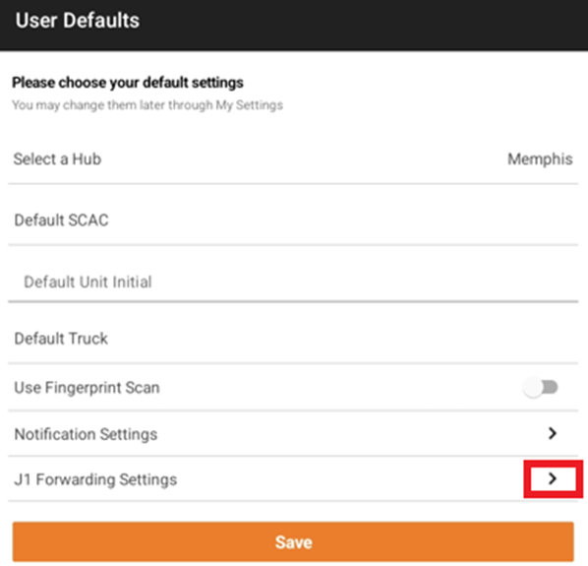Viewport: 588px width, 566px height.
Task: Open Notification Settings using its chevron arrow
Action: 552,433
